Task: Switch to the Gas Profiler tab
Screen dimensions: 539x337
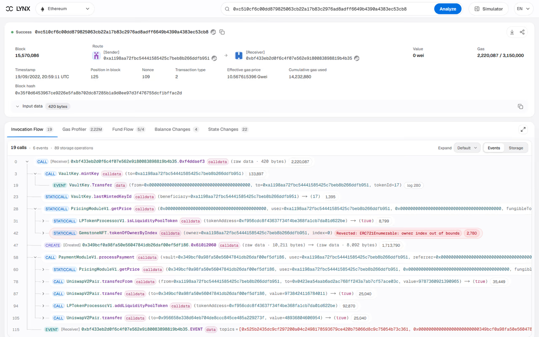Action: click(82, 129)
